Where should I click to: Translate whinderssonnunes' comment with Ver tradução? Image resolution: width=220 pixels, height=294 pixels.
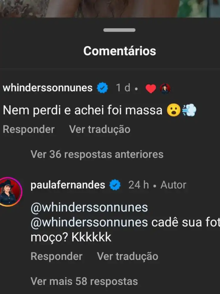100,129
